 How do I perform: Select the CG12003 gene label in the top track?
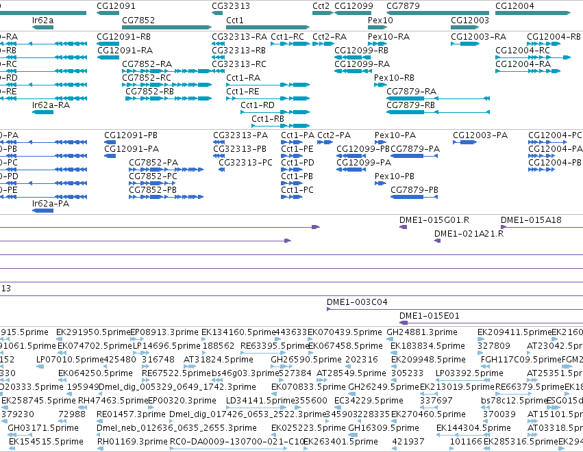click(470, 21)
